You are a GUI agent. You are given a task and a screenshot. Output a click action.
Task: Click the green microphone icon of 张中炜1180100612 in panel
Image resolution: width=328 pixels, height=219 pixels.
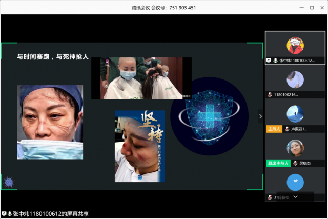point(275,61)
